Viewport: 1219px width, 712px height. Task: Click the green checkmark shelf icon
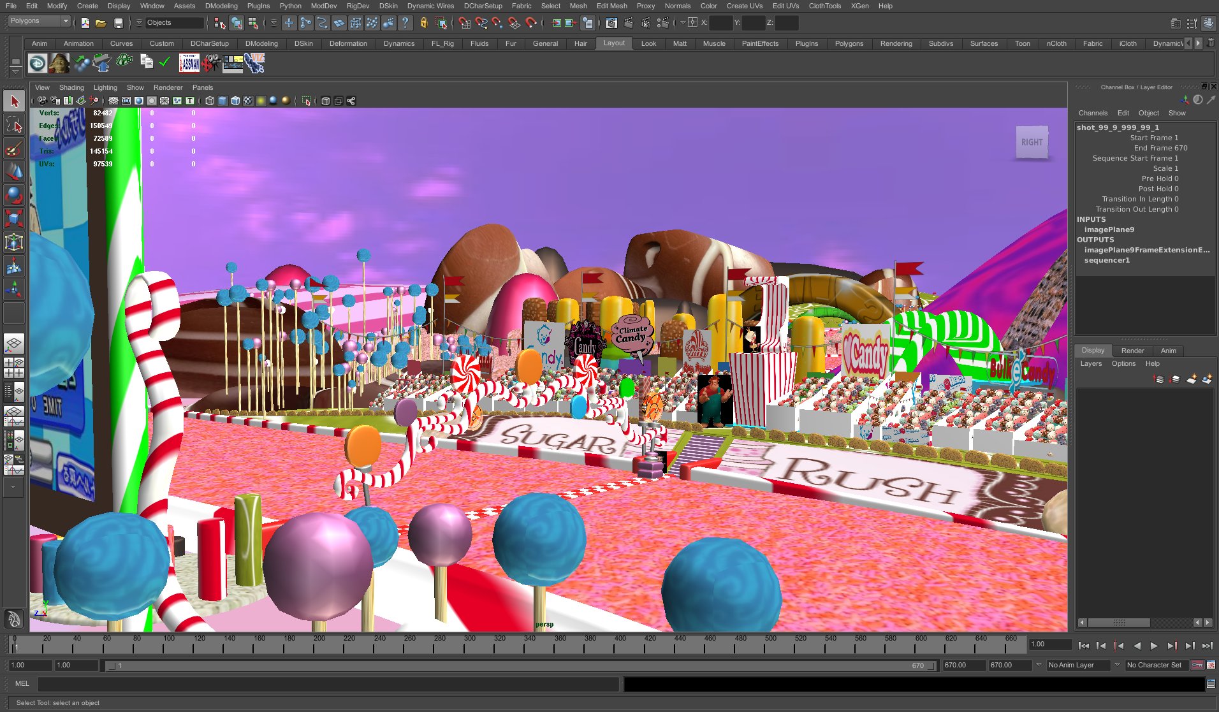click(x=164, y=62)
